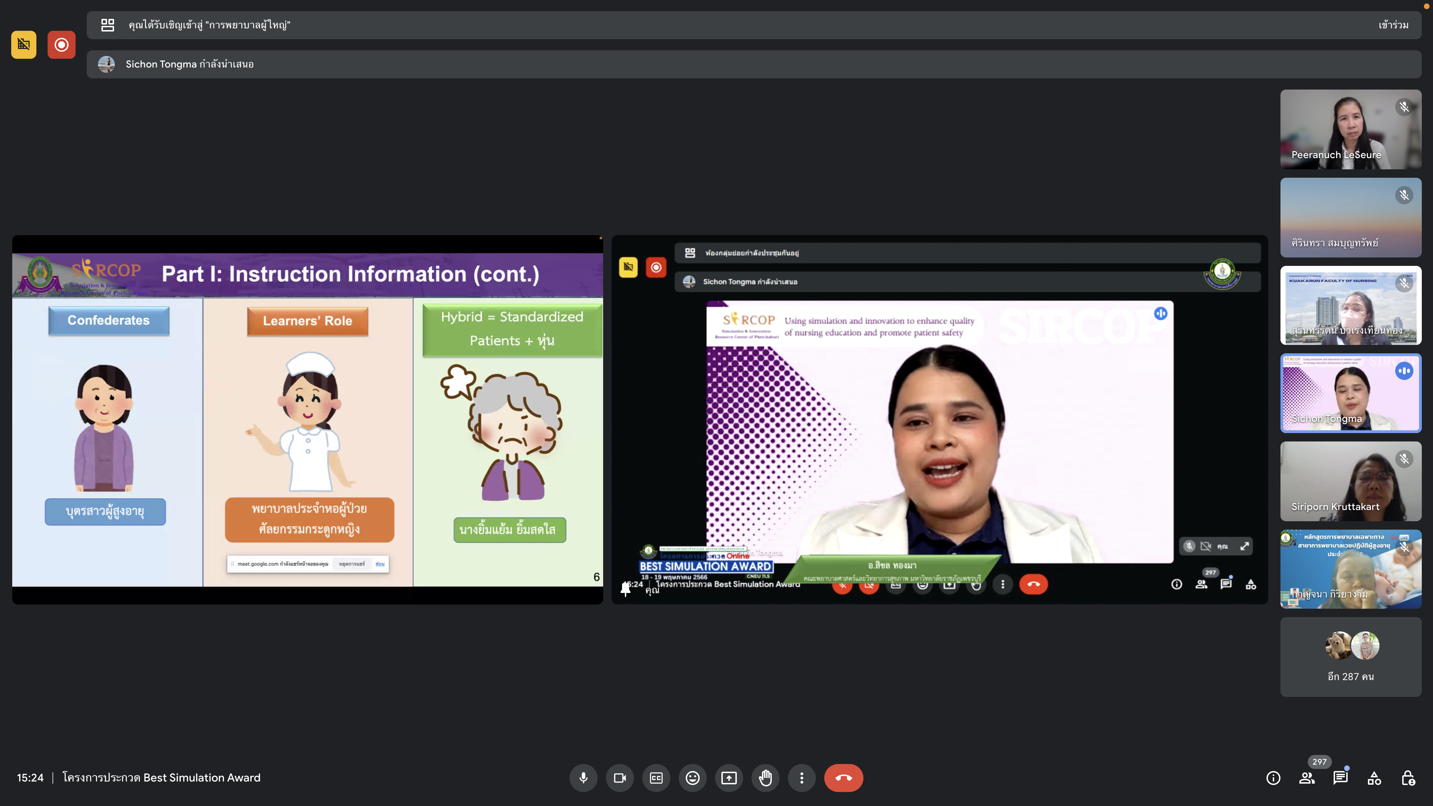This screenshot has width=1433, height=806.
Task: Click the red hang-up button in shared screen
Action: pyautogui.click(x=1033, y=584)
